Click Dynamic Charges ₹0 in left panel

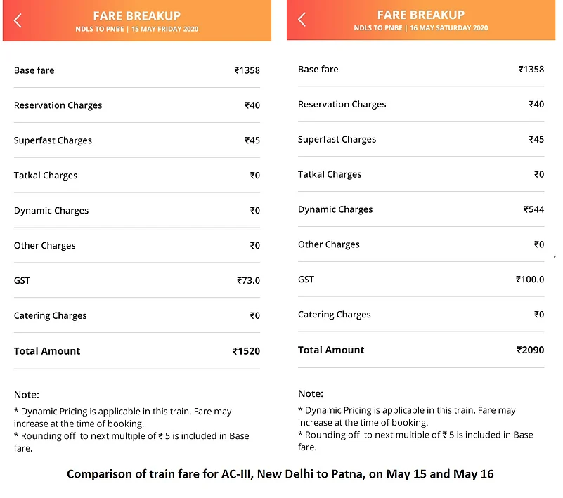point(254,211)
